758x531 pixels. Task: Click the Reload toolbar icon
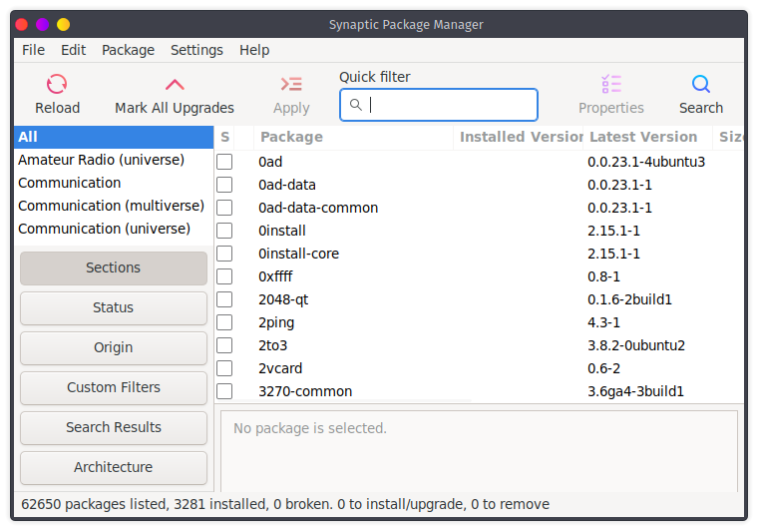[57, 85]
